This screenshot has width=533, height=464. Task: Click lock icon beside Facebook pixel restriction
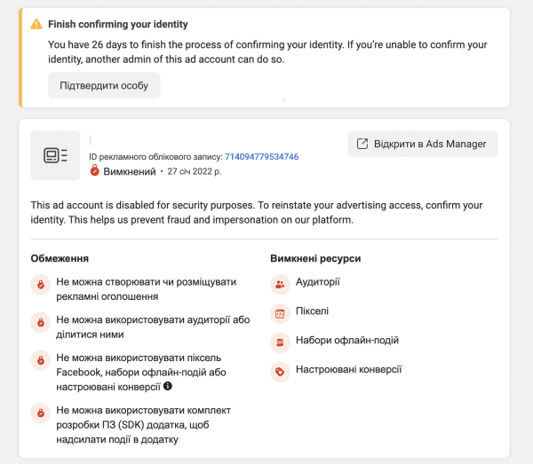[x=41, y=360]
